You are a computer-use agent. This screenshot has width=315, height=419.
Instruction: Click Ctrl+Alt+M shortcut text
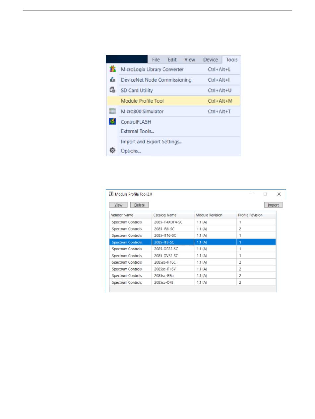tap(220, 101)
